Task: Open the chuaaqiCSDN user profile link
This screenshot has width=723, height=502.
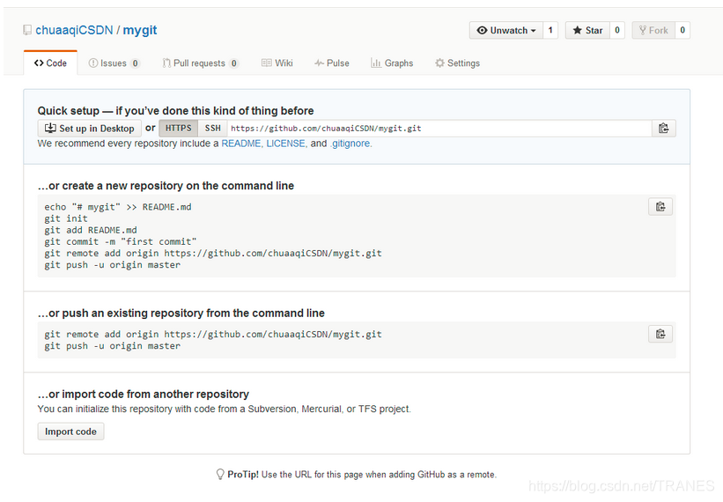Action: point(74,31)
